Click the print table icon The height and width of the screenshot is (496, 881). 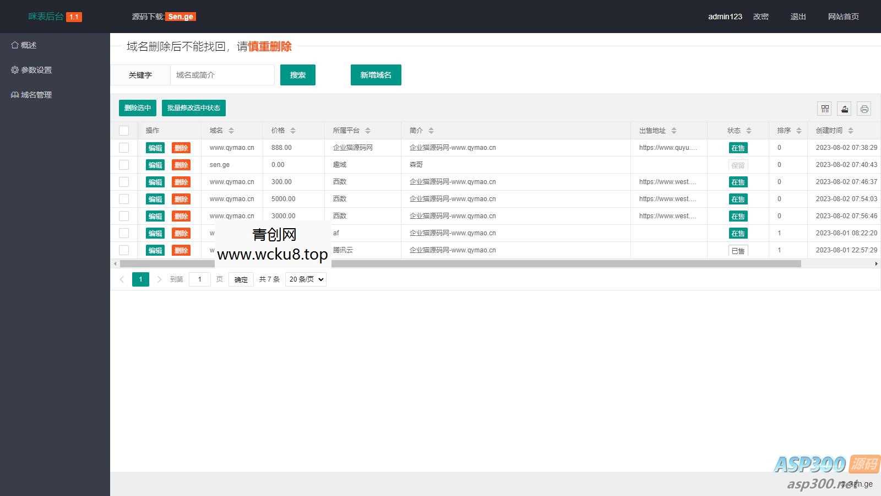(864, 109)
